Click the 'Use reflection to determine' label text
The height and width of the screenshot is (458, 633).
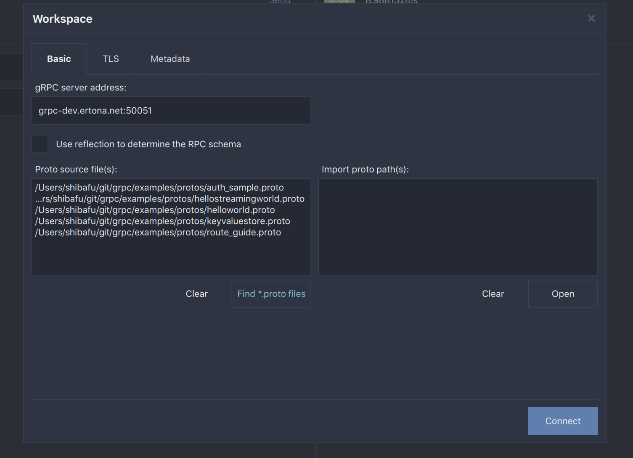tap(148, 144)
